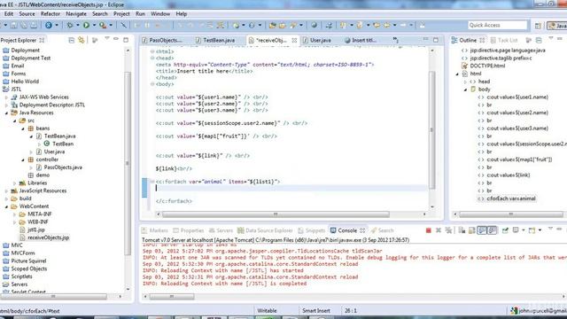567x319 pixels.
Task: Expand the head node in Outline
Action: click(465, 82)
